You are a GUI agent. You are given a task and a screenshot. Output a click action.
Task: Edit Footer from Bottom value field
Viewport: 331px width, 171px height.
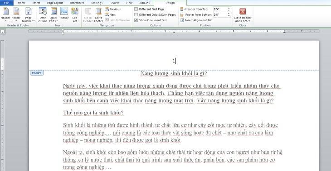(x=220, y=15)
